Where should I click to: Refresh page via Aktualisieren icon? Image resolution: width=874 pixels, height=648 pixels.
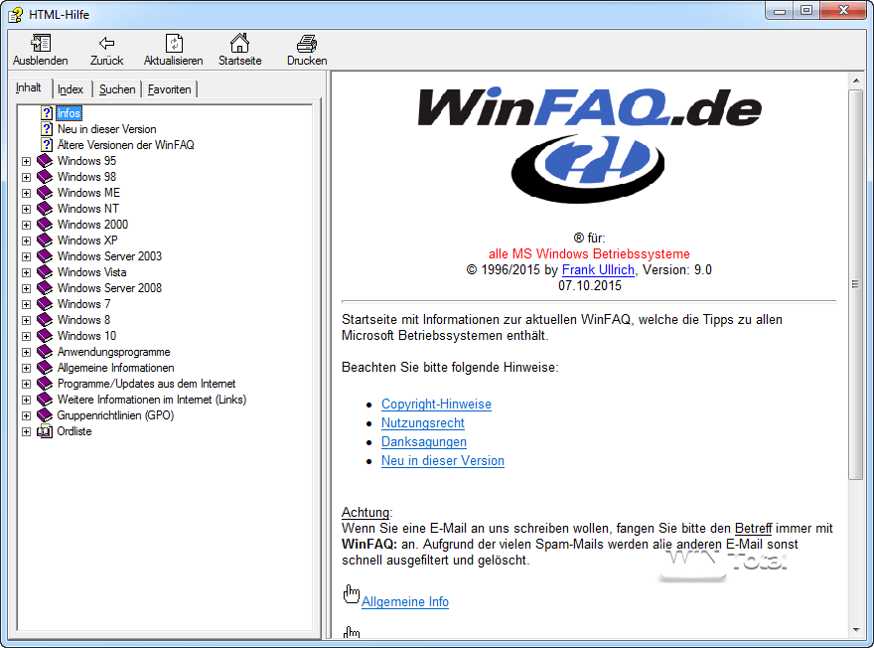click(174, 43)
